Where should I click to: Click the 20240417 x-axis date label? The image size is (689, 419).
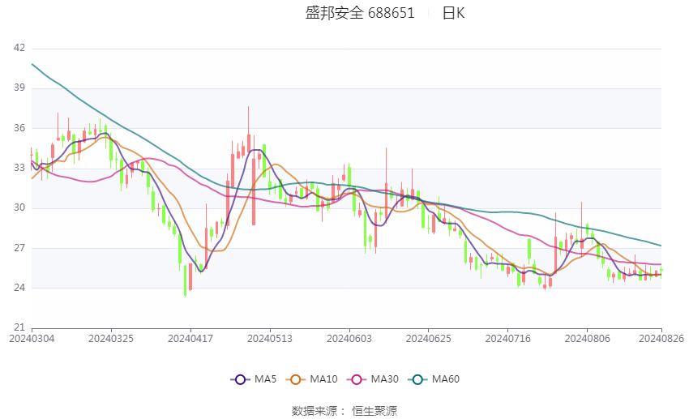tap(190, 339)
